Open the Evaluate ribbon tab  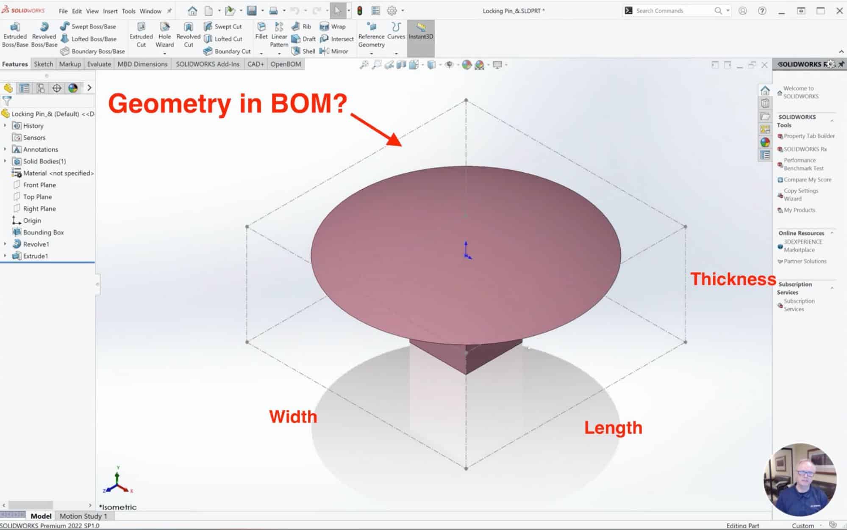pos(98,63)
